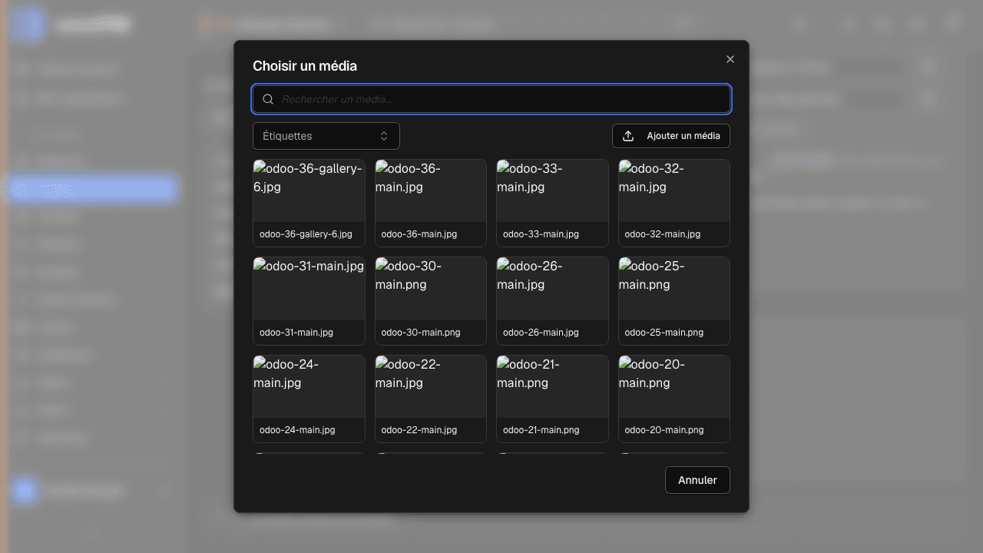This screenshot has width=983, height=553.
Task: Cancel with the Annuler button
Action: pyautogui.click(x=697, y=480)
